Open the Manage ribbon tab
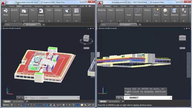 click(x=56, y=6)
